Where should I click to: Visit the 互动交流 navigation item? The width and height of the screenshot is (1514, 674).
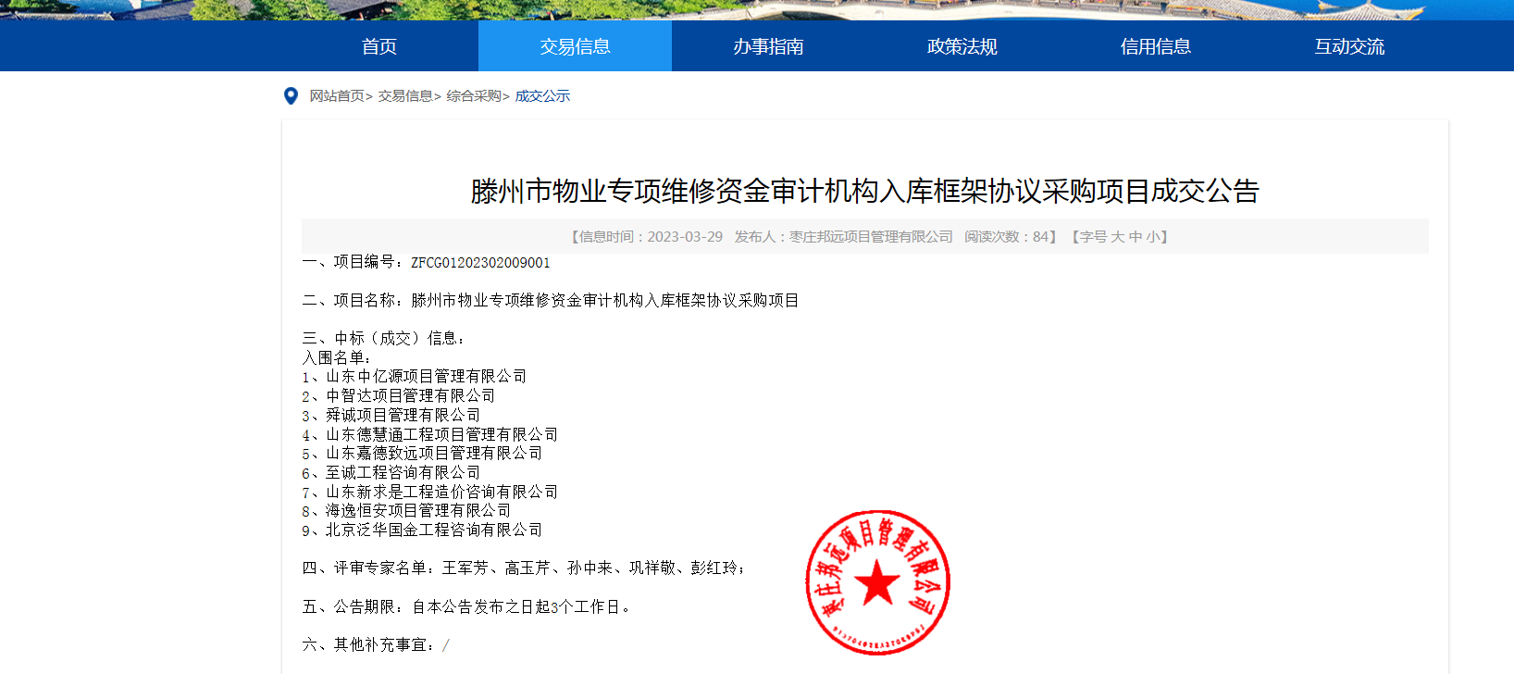click(x=1349, y=46)
